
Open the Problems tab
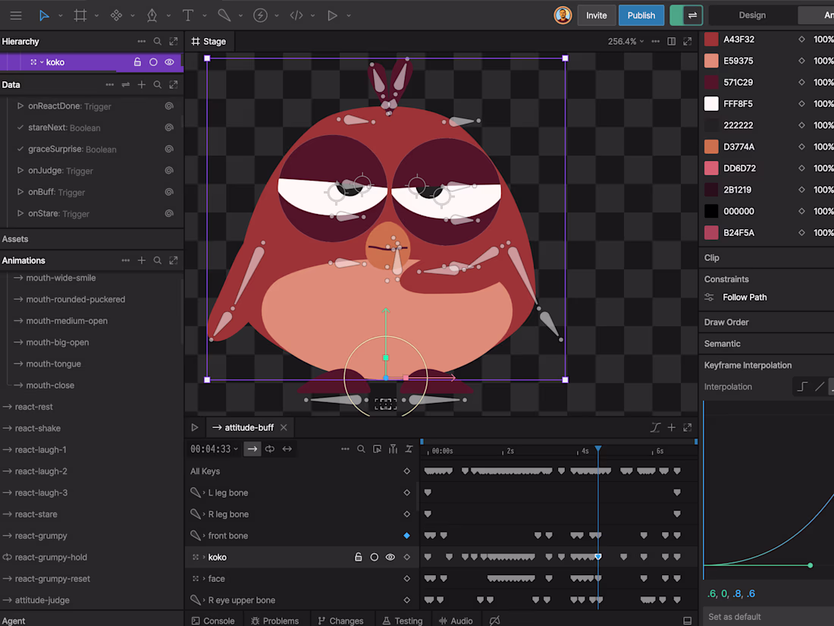point(275,621)
